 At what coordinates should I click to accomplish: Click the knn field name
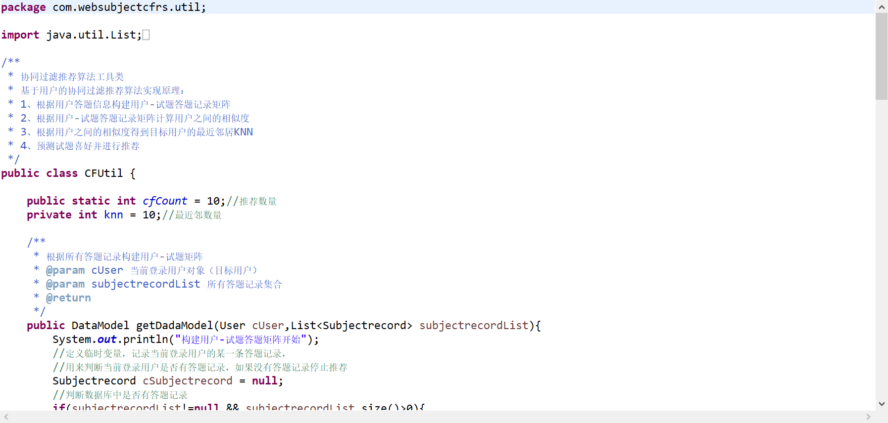pos(113,215)
